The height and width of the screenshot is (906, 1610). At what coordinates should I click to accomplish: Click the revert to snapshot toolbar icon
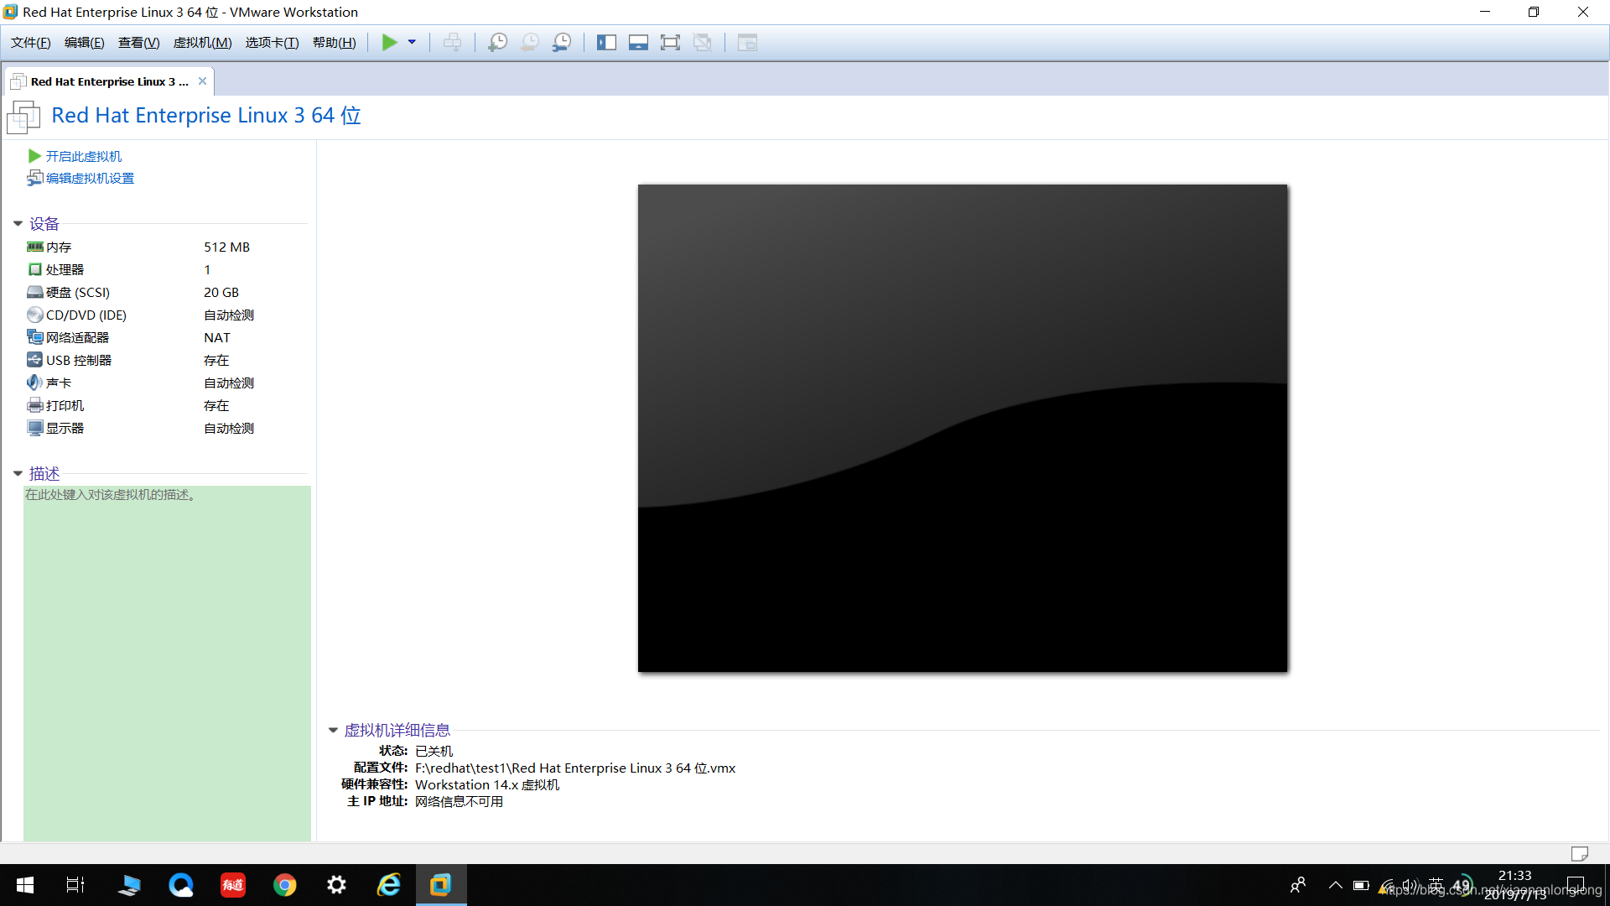coord(530,42)
